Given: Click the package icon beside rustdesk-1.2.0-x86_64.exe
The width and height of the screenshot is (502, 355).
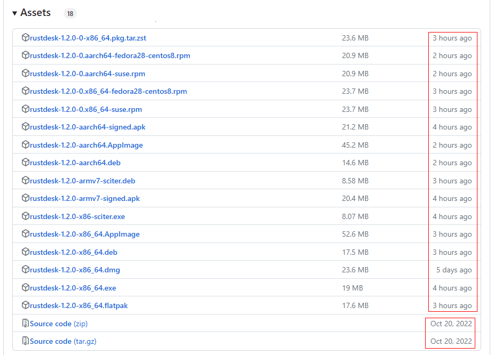Looking at the screenshot, I should pyautogui.click(x=26, y=288).
